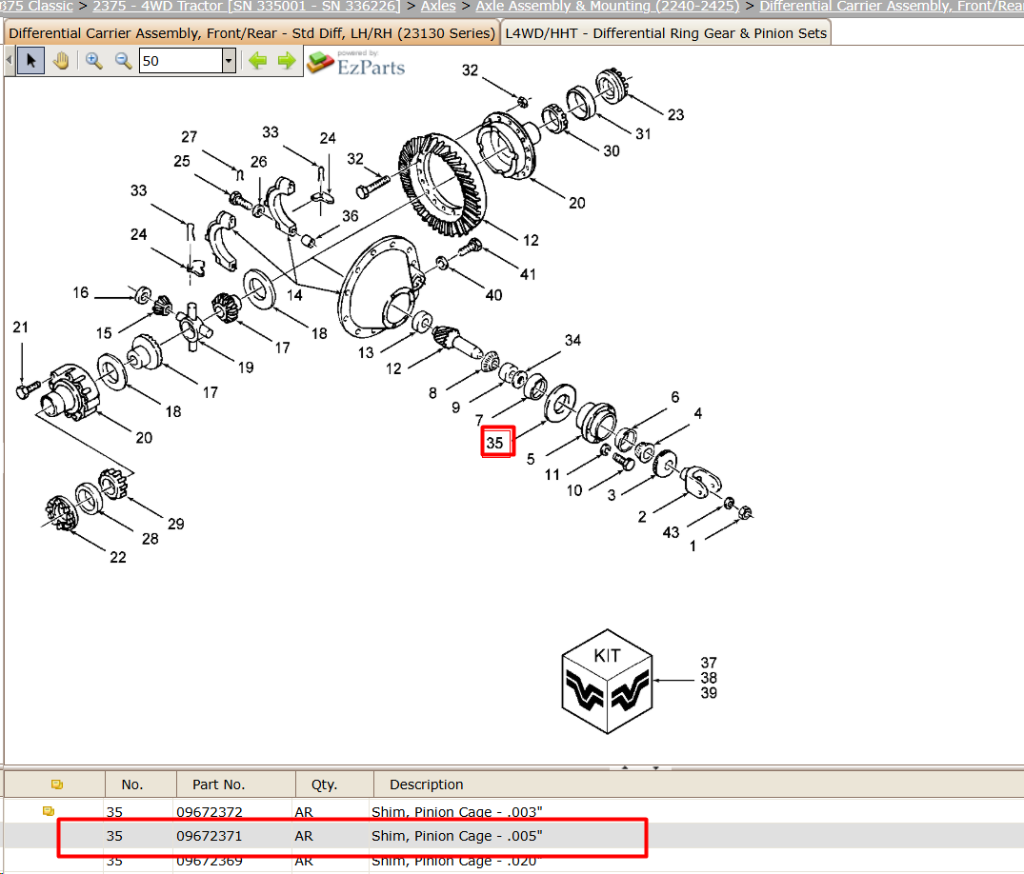
Task: Click callout number 43 near the yoke nut
Action: click(x=671, y=532)
